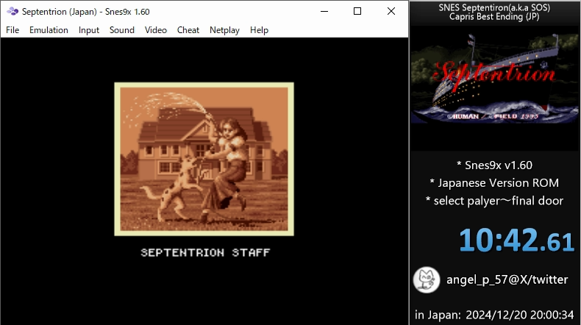Click the window title 'Septentrion (Japan) - Snes9x 1.60'
The height and width of the screenshot is (325, 581).
[85, 12]
